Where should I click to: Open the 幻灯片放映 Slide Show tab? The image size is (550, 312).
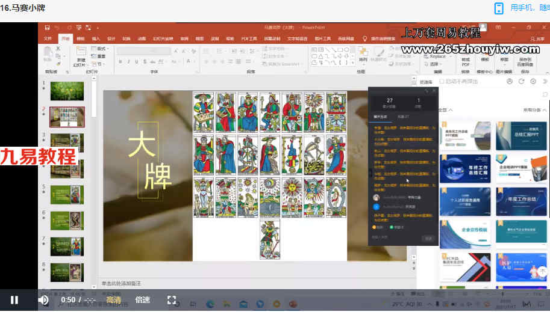tap(163, 38)
